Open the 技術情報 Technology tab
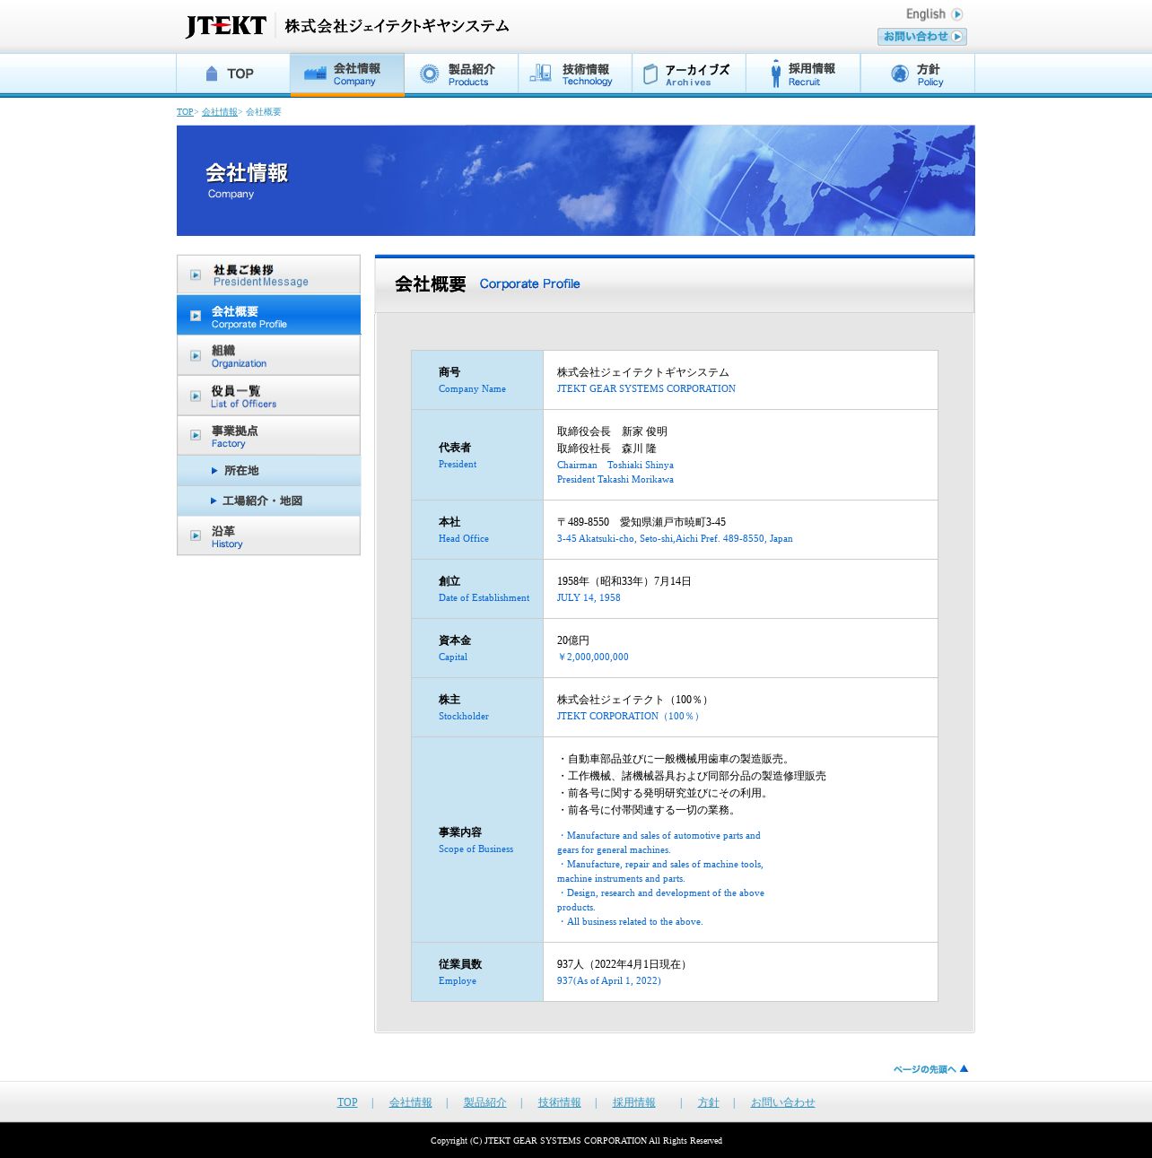This screenshot has width=1152, height=1158. click(575, 74)
